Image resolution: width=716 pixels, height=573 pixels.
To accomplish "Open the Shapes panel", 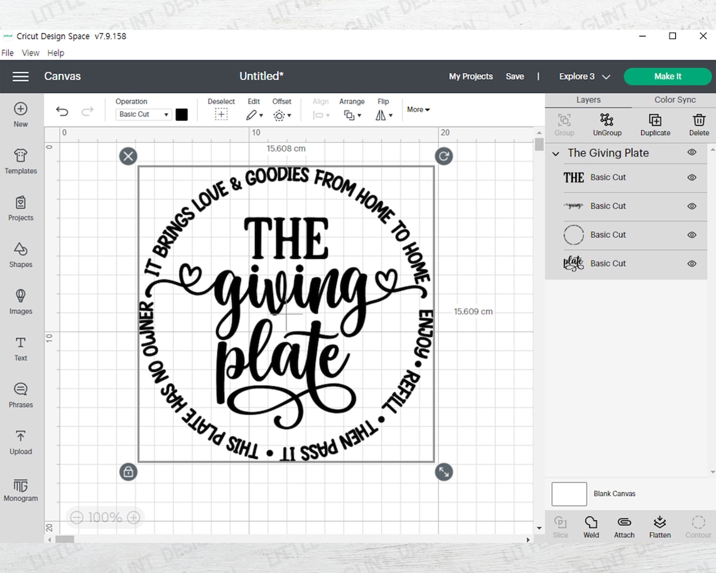I will coord(21,255).
